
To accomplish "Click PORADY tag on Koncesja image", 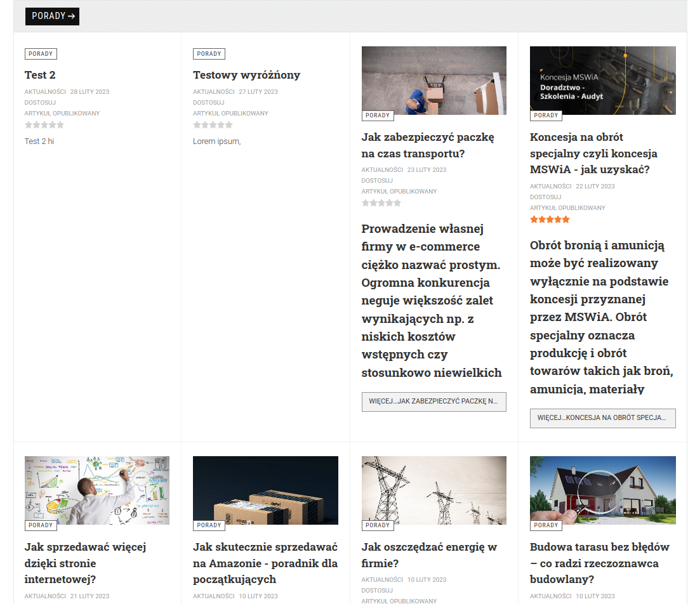I will pyautogui.click(x=546, y=115).
